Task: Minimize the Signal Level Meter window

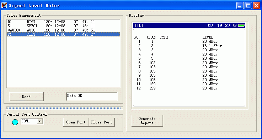Action: click(240, 6)
